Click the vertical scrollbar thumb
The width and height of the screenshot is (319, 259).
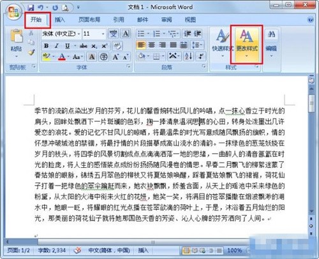(311, 103)
